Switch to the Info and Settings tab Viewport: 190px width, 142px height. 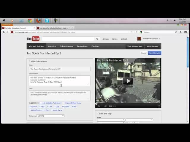pos(36,46)
